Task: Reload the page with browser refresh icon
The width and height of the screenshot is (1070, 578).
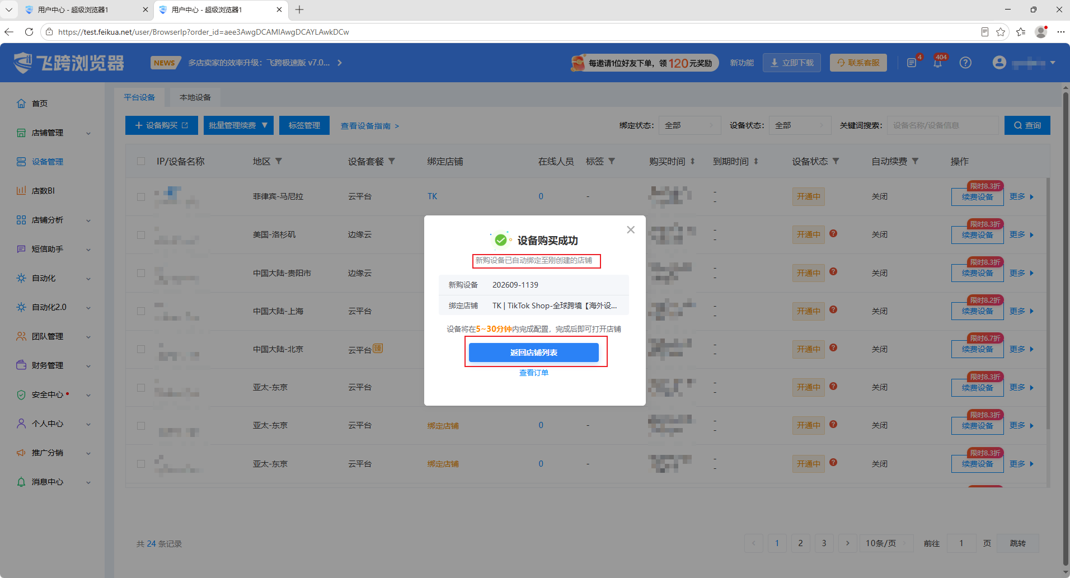Action: 29,32
